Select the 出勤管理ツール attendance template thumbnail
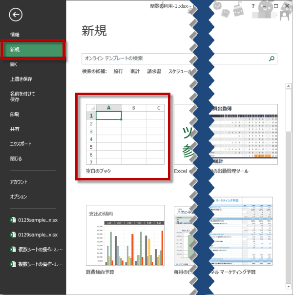Screen dimensions: 293x295 243,134
